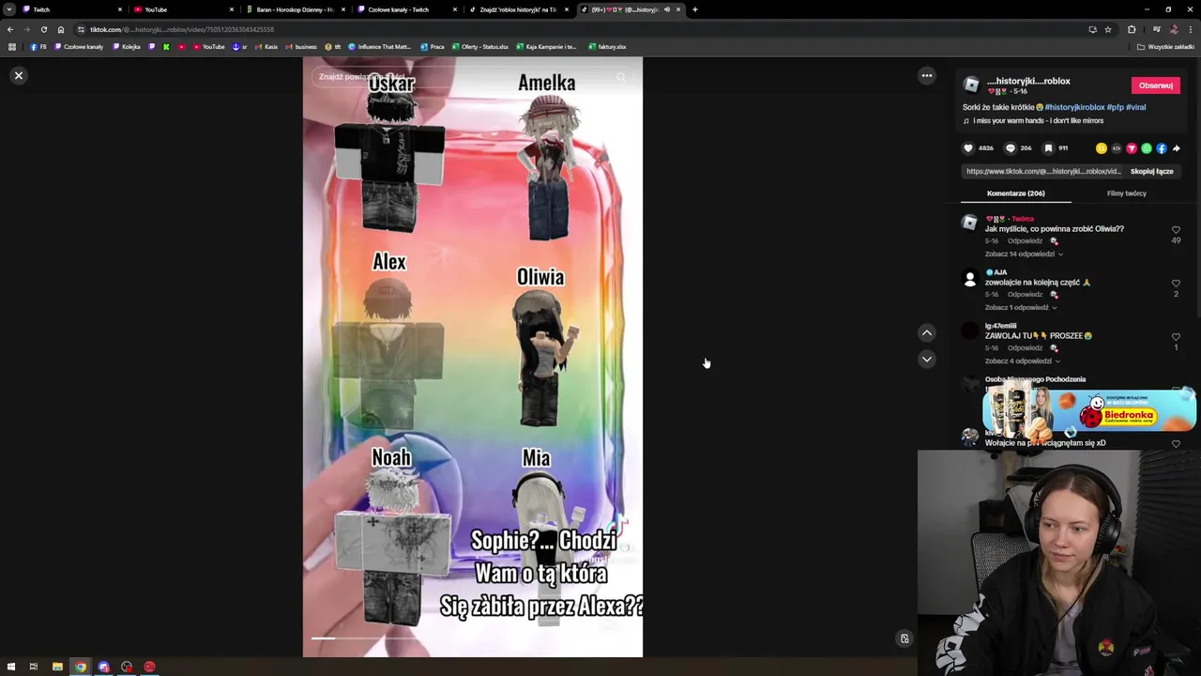Viewport: 1201px width, 676px height.
Task: Open the 'Wszystkie zakładki' bookmarks folder
Action: (1165, 46)
